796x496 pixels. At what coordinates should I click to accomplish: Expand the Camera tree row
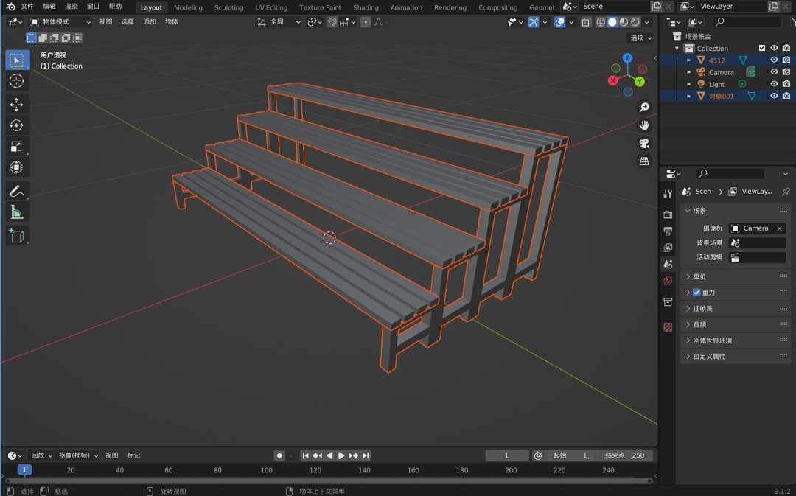click(x=689, y=72)
